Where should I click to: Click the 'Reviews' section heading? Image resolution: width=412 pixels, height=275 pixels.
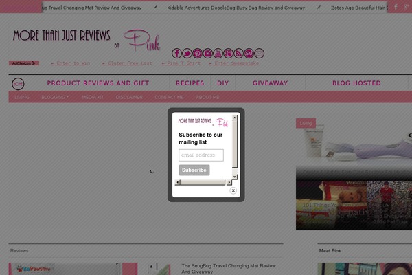point(19,251)
